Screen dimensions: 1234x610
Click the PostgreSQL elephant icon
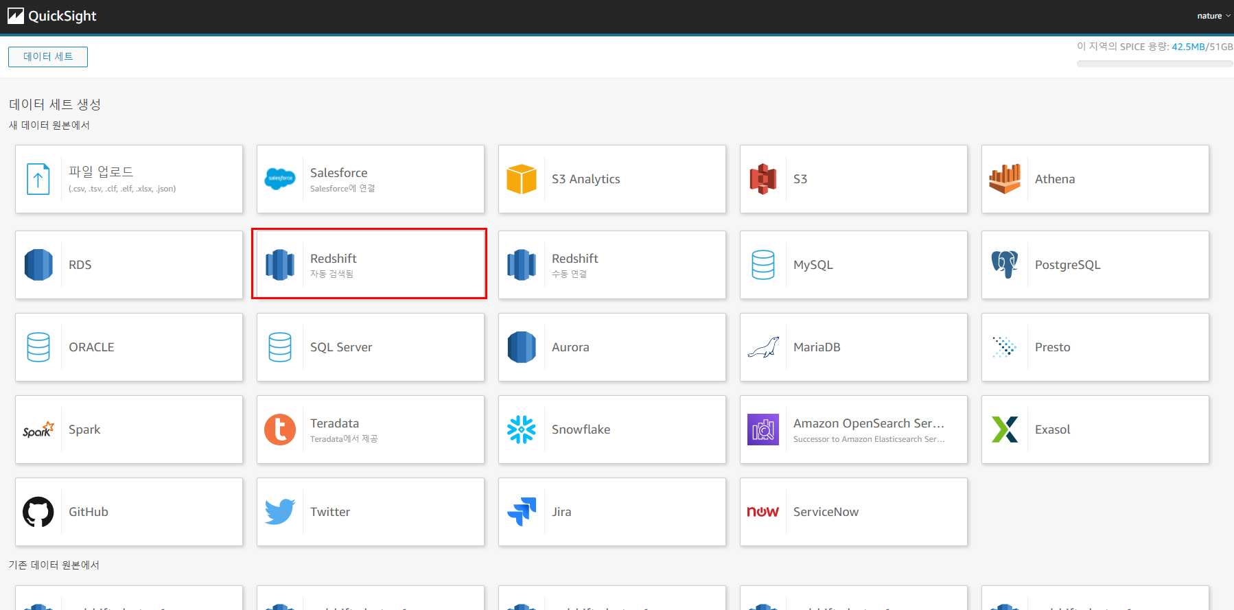[1005, 265]
